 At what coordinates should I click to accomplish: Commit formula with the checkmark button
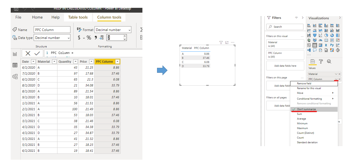37,53
